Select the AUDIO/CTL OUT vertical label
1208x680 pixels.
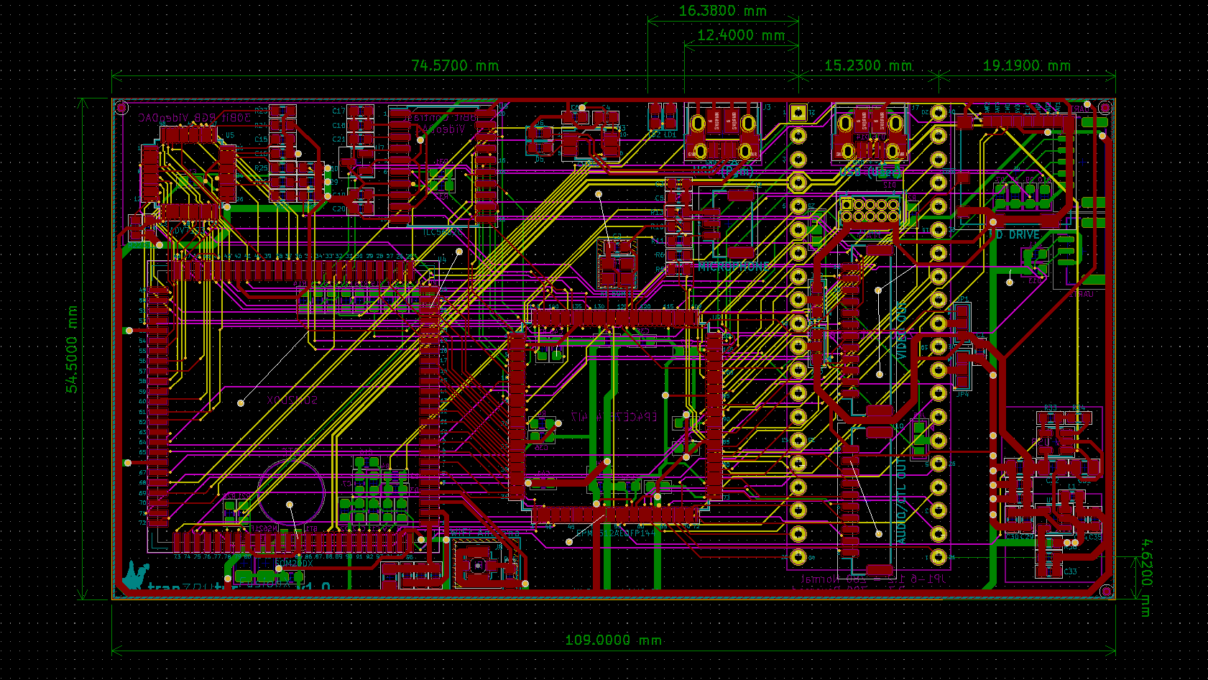902,500
